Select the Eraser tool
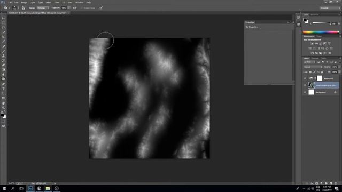The image size is (342, 192). tap(3, 65)
